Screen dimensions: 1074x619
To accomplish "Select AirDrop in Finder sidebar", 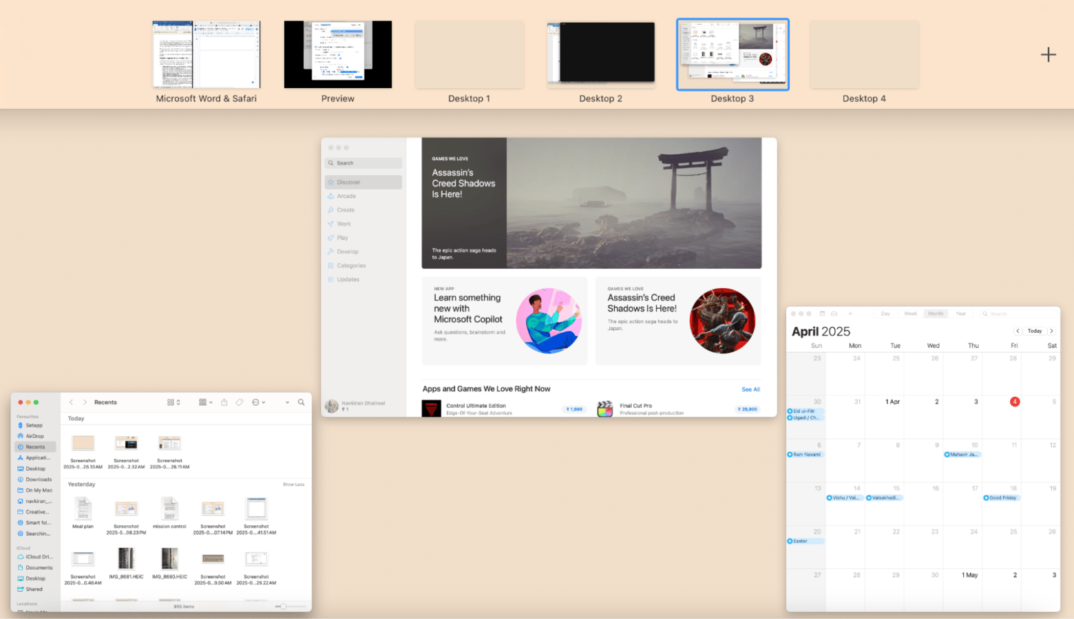I will pos(34,436).
